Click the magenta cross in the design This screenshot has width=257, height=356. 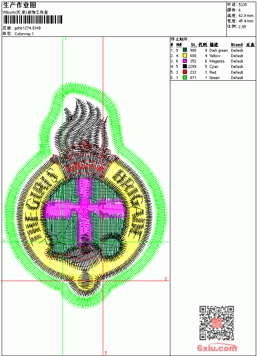click(85, 210)
